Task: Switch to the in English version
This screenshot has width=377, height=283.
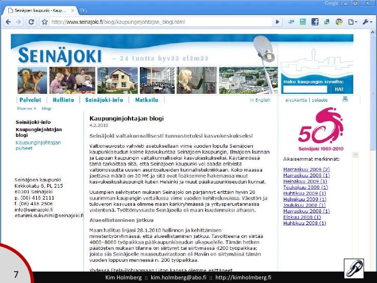Action: 260,100
